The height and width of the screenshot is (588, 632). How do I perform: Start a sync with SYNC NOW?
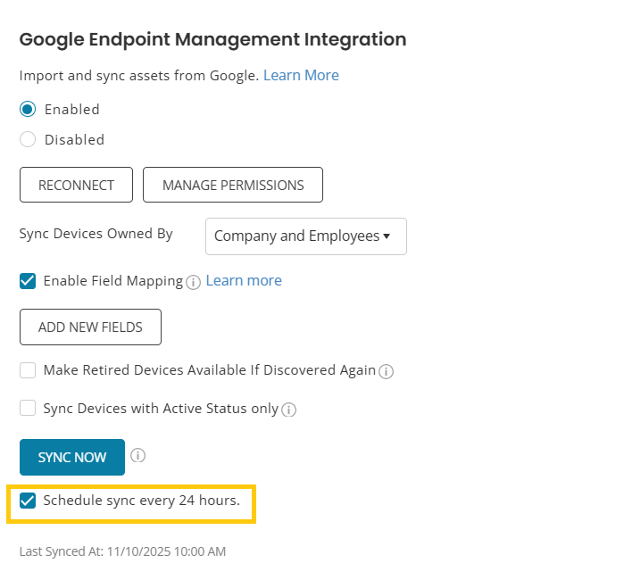72,458
